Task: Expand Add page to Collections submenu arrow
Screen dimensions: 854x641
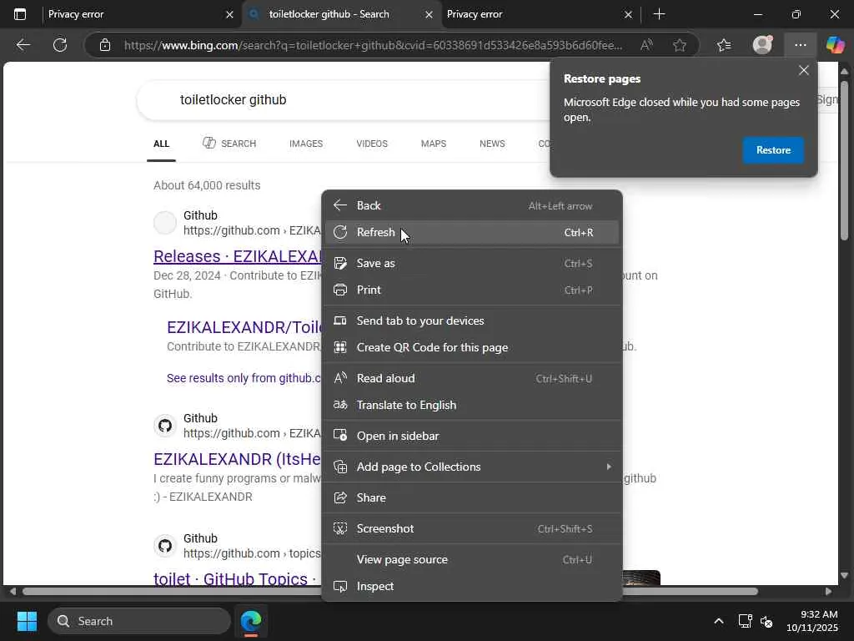Action: [x=608, y=467]
